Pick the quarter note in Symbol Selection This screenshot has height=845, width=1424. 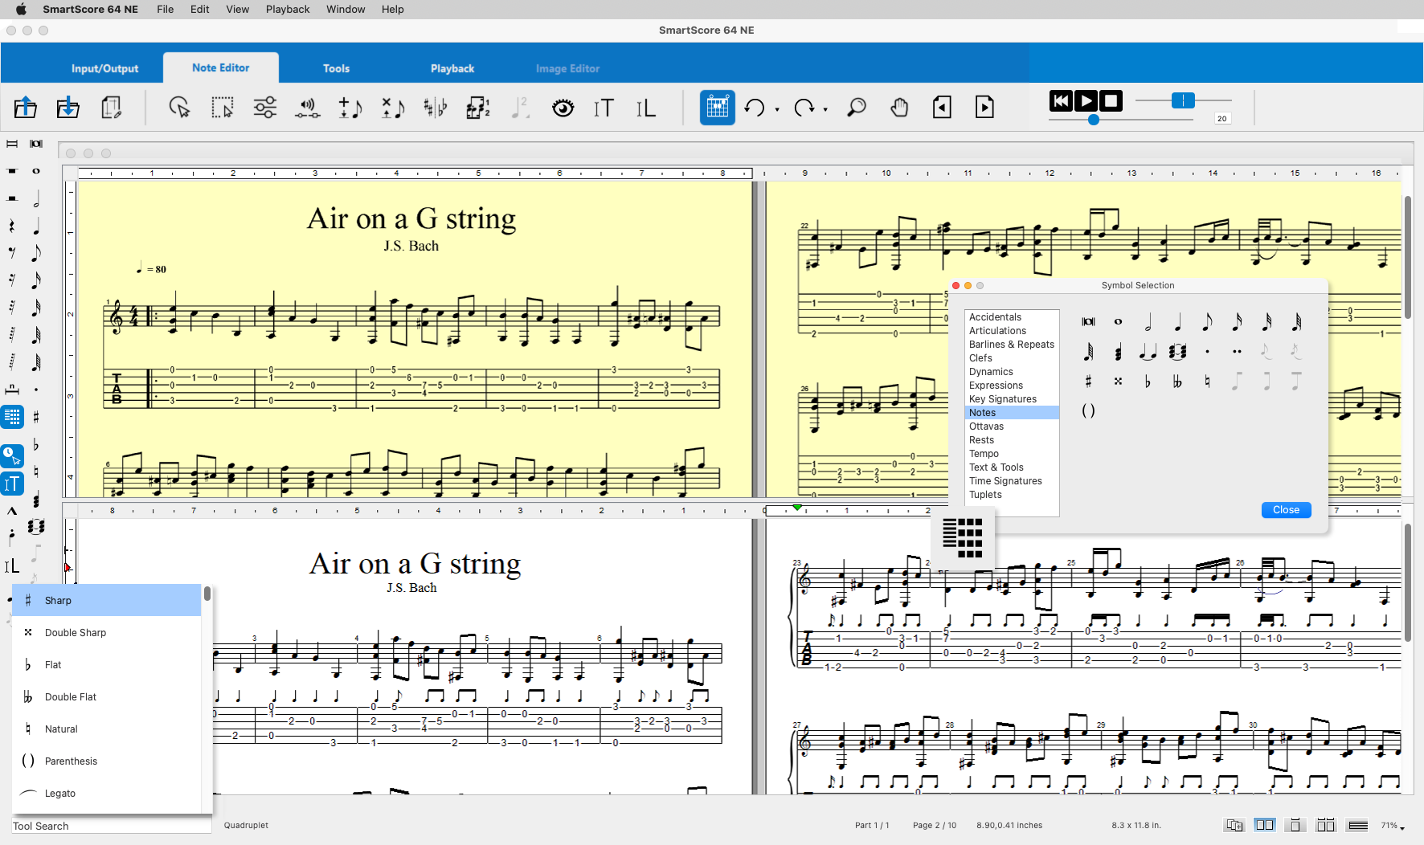pyautogui.click(x=1177, y=322)
